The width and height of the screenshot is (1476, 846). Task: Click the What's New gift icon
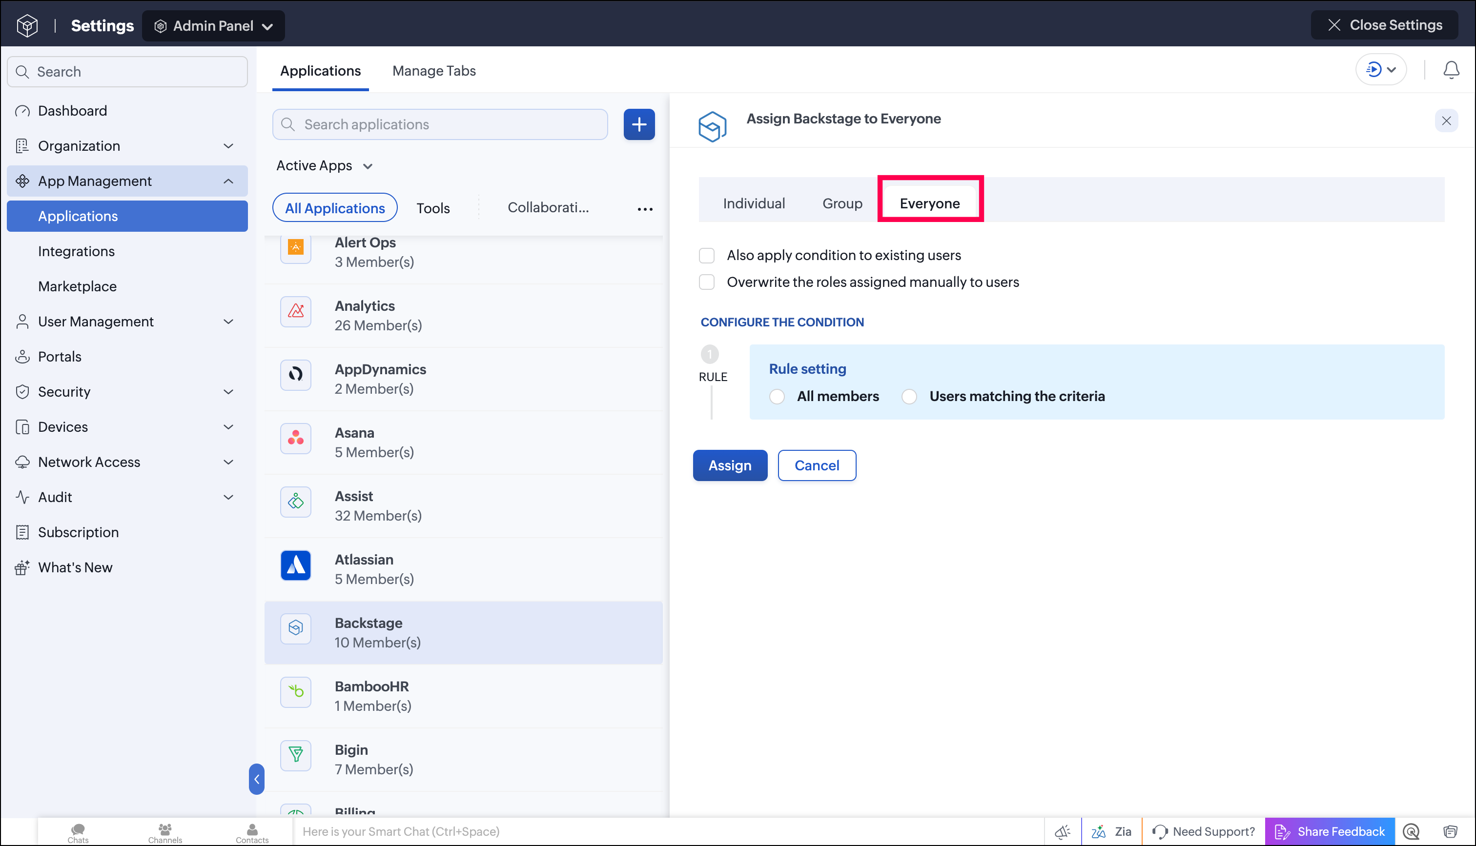pyautogui.click(x=22, y=568)
